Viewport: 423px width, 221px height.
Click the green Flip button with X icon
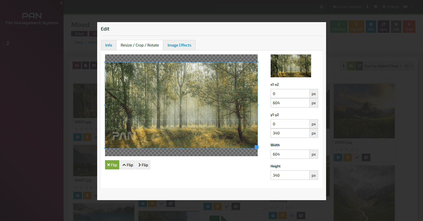(112, 165)
